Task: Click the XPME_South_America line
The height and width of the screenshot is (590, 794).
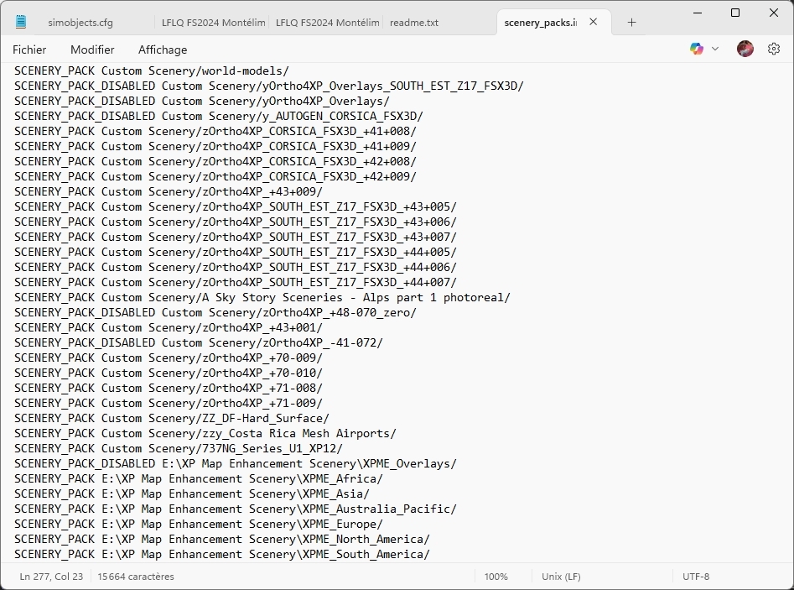Action: (x=222, y=554)
